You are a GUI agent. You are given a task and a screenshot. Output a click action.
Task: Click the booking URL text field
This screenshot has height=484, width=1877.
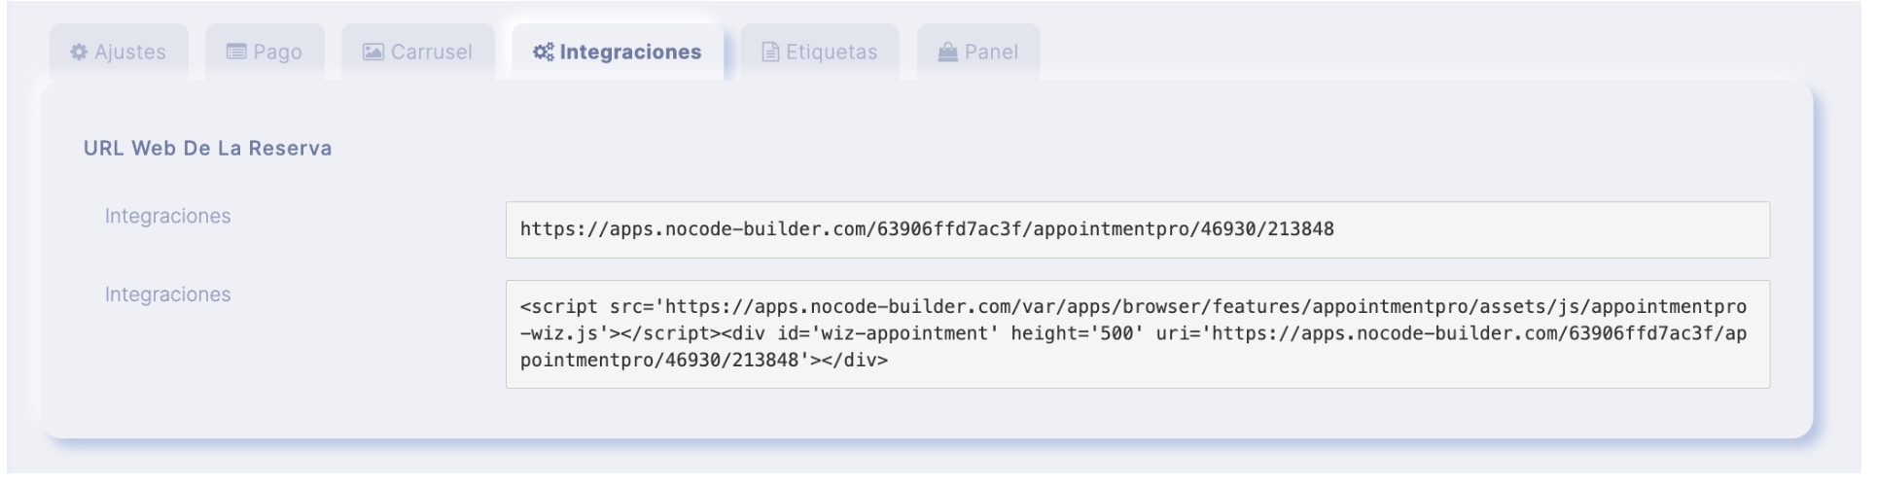1138,230
